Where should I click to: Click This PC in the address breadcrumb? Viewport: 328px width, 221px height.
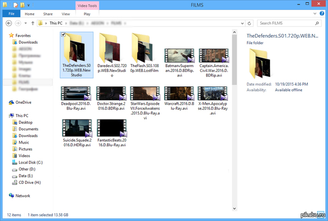tap(56, 23)
